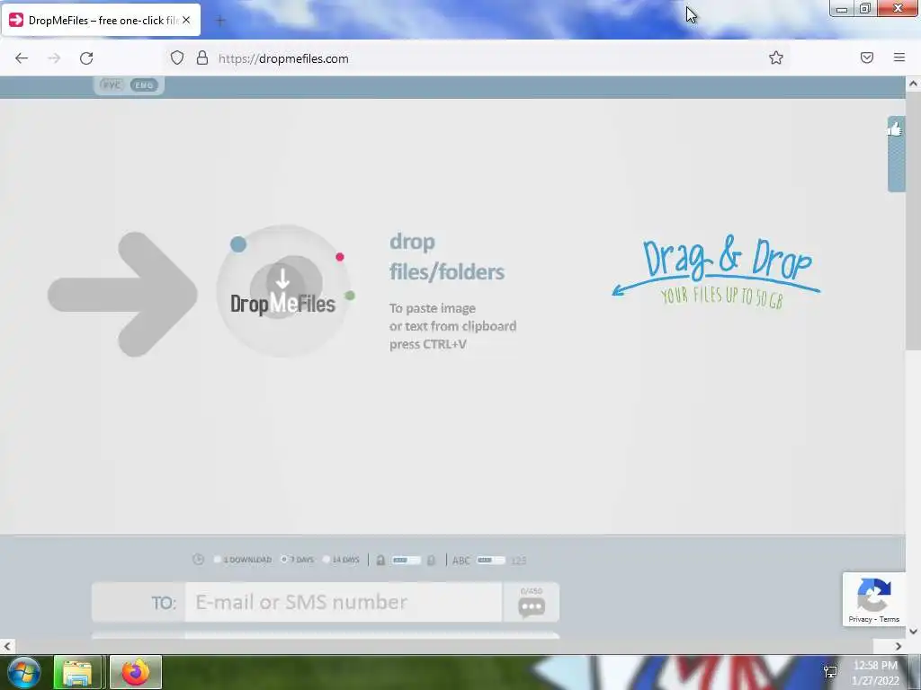Image resolution: width=921 pixels, height=690 pixels.
Task: Open the Pocket save icon in toolbar
Action: point(866,57)
